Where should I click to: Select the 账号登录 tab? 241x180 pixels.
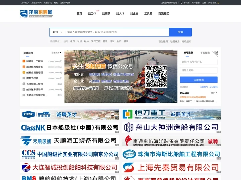point(188,53)
